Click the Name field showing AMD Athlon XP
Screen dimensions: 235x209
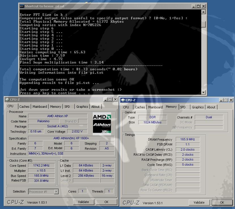(x=58, y=116)
